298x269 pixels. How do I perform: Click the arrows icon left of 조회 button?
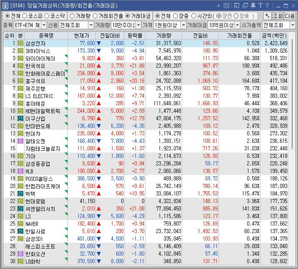pyautogui.click(x=268, y=16)
